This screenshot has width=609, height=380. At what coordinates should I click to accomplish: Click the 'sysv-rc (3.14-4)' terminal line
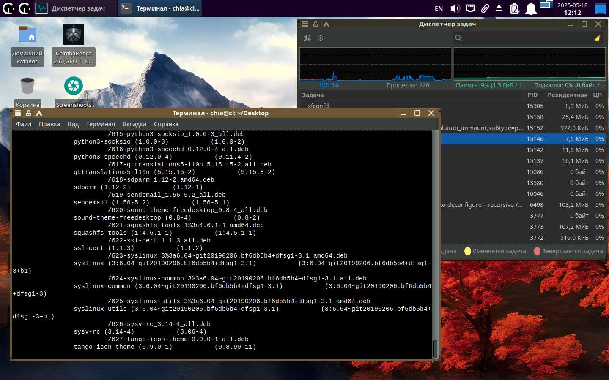(x=140, y=332)
